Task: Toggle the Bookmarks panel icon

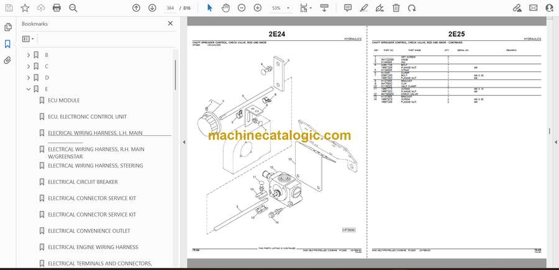Action: click(x=7, y=44)
